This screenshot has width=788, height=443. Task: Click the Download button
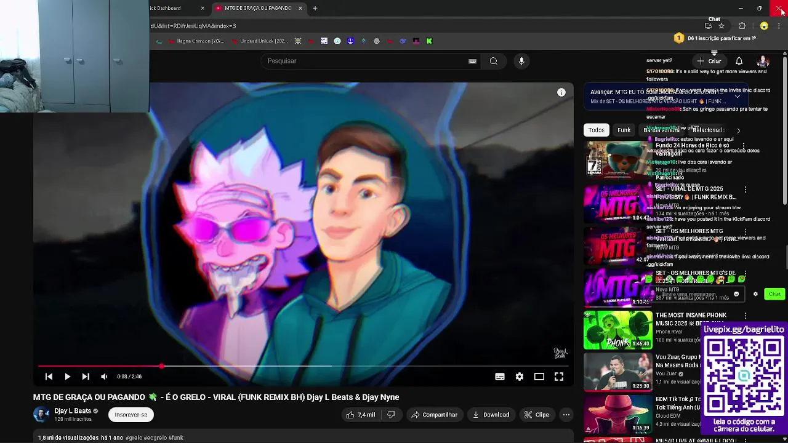click(x=491, y=415)
